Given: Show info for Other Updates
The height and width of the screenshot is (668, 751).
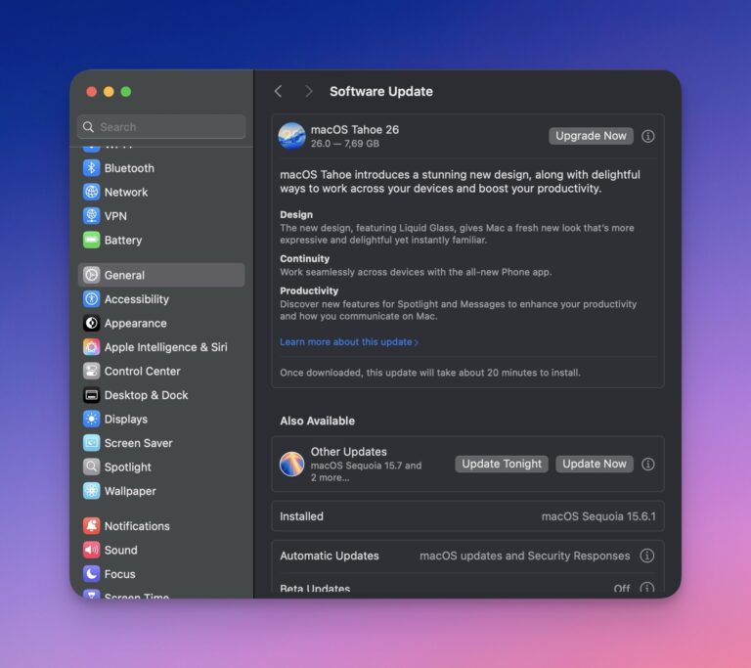Looking at the screenshot, I should point(647,465).
